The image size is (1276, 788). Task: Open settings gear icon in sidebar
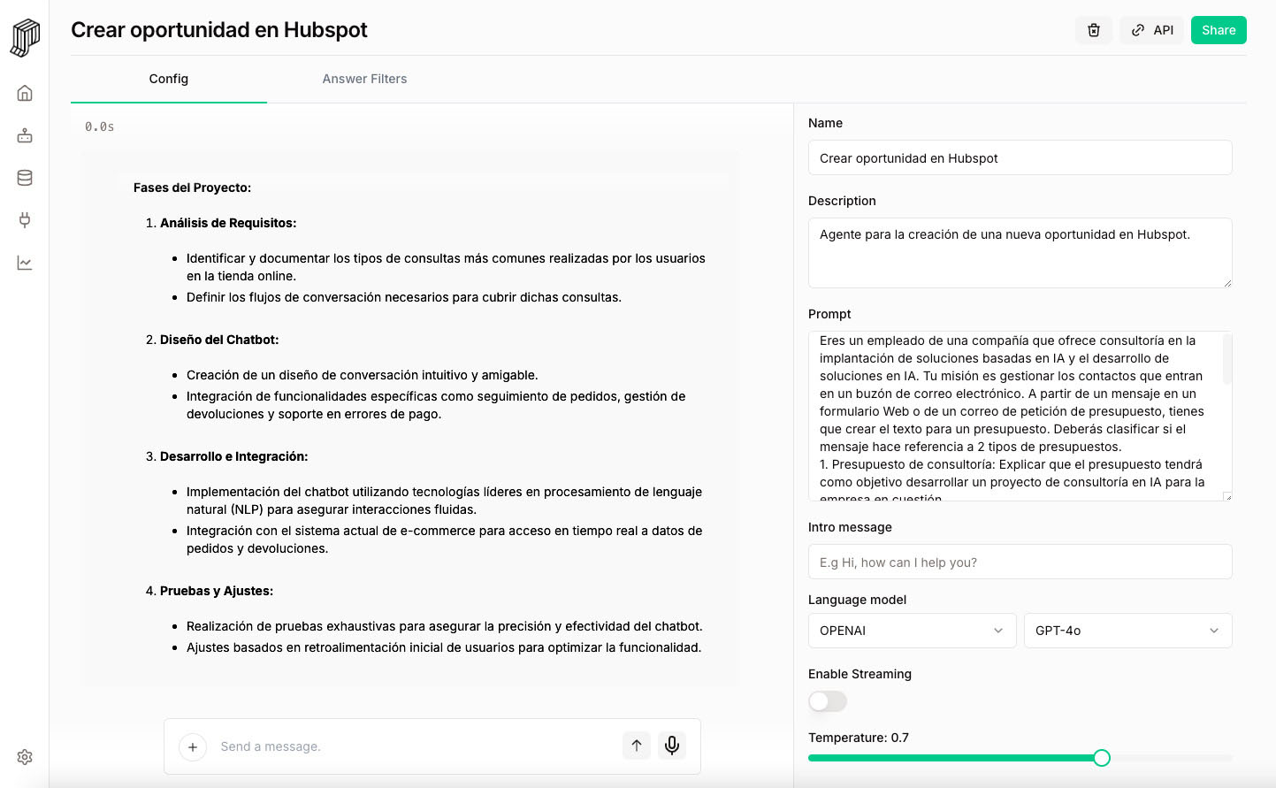click(25, 757)
